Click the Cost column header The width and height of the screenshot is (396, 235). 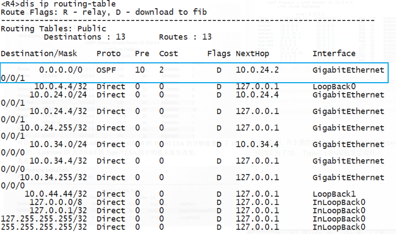[169, 53]
